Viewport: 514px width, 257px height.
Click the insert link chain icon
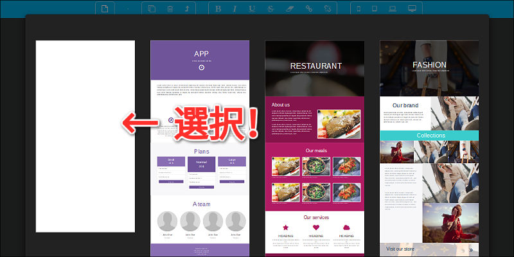[309, 9]
